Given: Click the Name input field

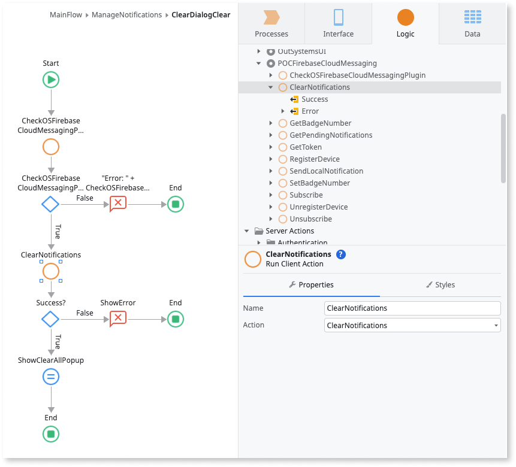Looking at the screenshot, I should (412, 308).
